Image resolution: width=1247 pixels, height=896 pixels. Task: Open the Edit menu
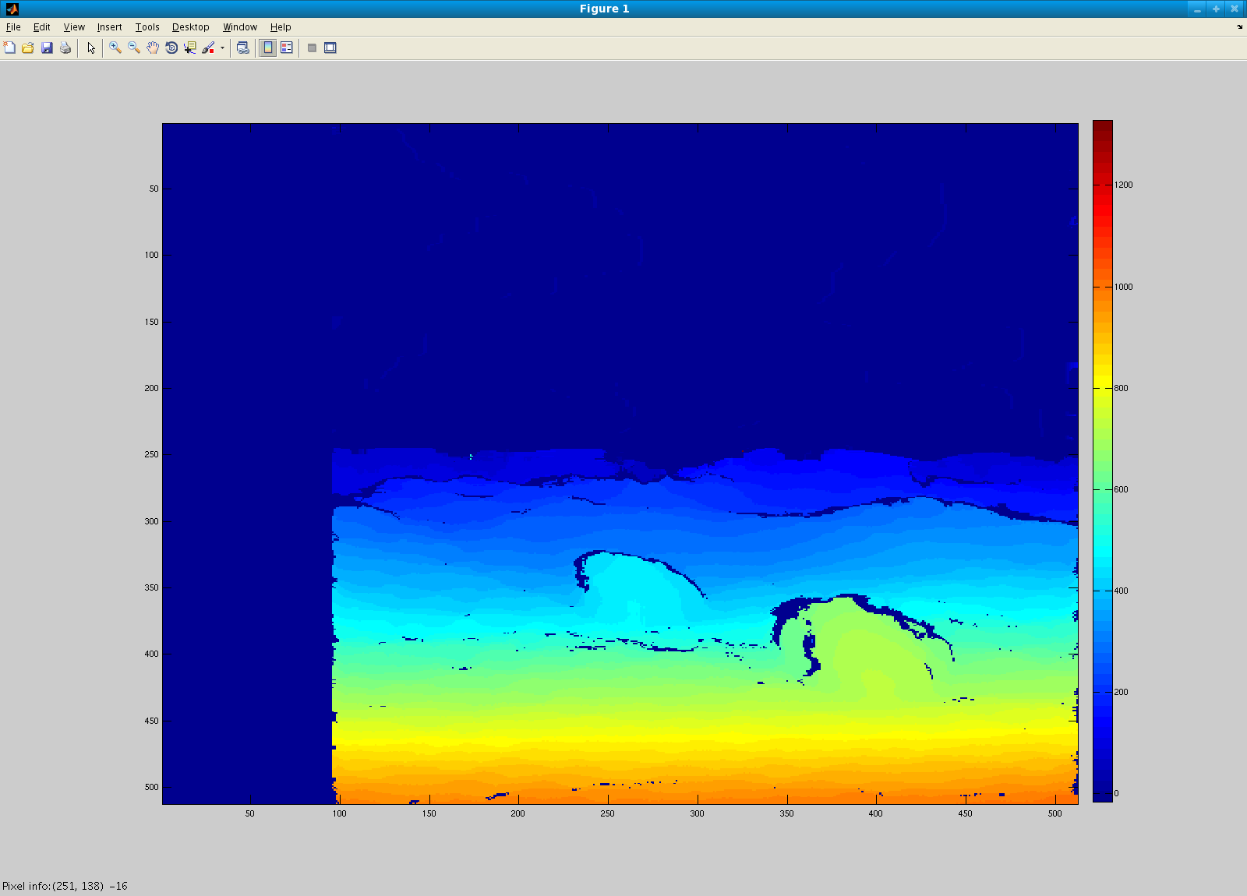[x=41, y=26]
